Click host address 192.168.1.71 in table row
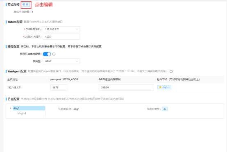 [14, 88]
